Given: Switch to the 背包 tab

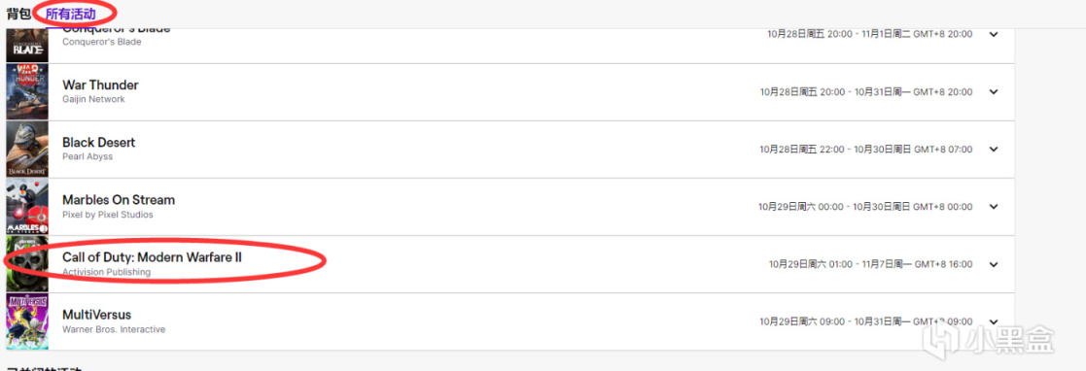Looking at the screenshot, I should tap(18, 13).
